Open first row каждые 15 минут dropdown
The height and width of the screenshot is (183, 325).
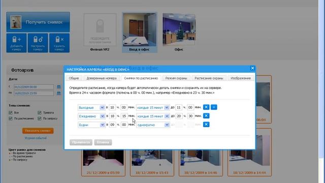click(153, 107)
